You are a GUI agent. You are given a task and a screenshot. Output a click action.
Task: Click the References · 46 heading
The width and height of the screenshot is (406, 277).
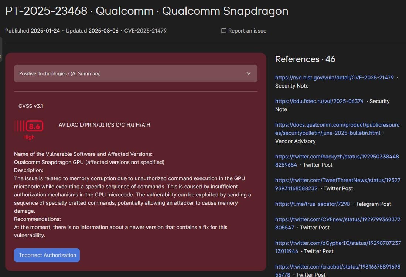305,59
